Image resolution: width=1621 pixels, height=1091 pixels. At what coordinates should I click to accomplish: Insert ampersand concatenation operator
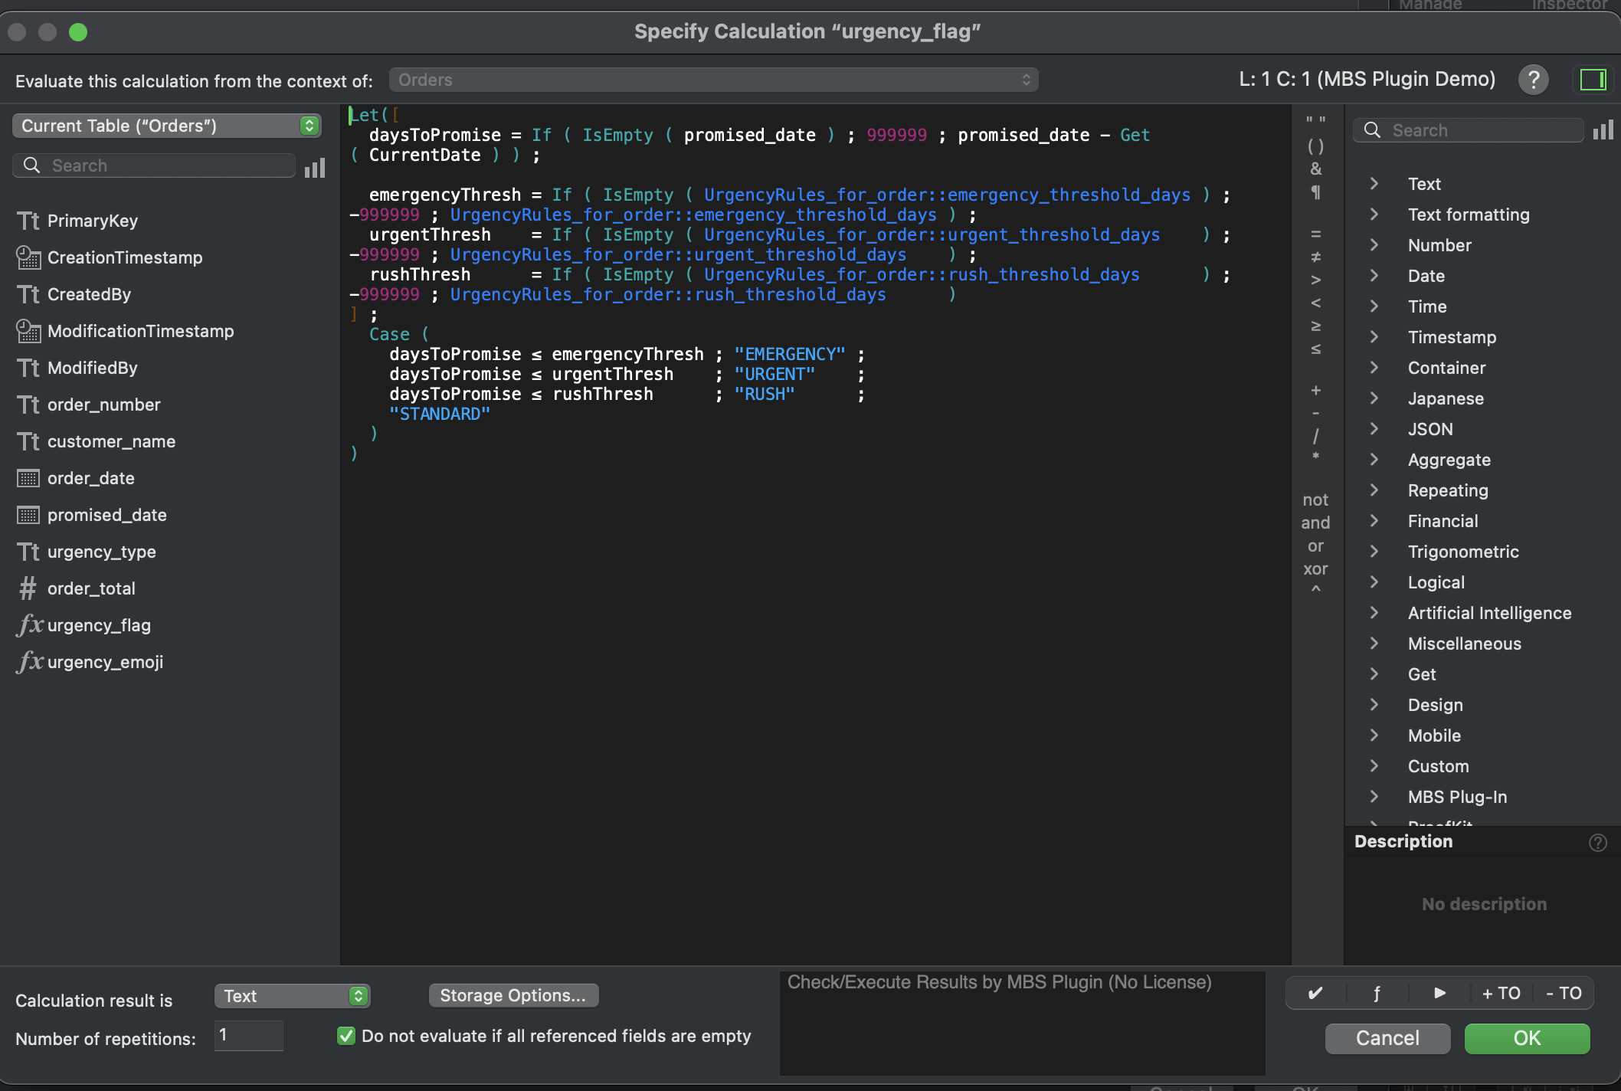pos(1315,169)
